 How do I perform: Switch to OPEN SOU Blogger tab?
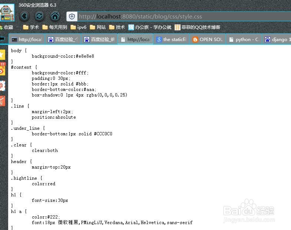[x=208, y=39]
